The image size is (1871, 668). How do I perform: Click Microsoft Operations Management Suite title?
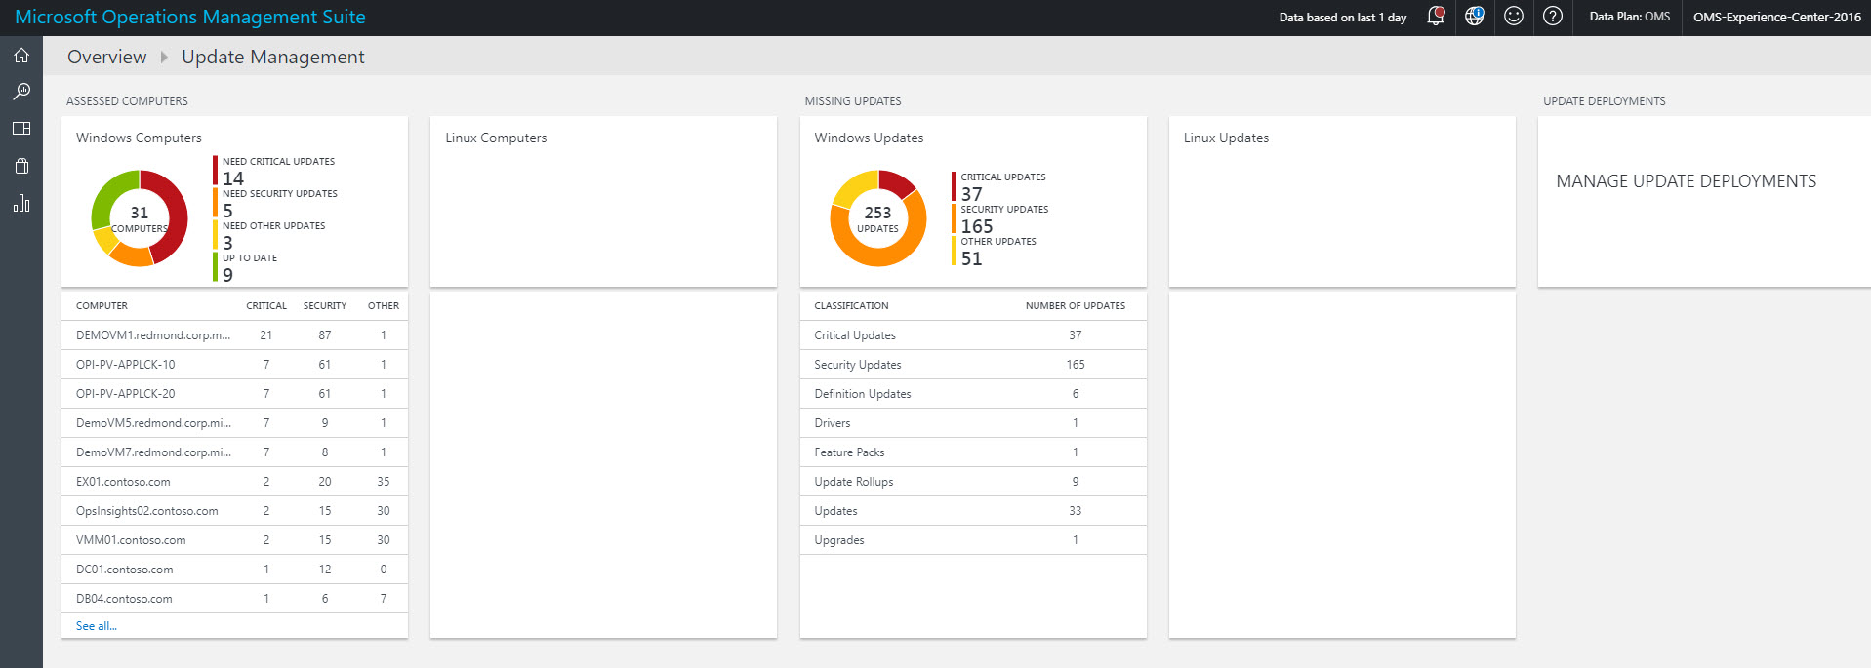tap(190, 17)
